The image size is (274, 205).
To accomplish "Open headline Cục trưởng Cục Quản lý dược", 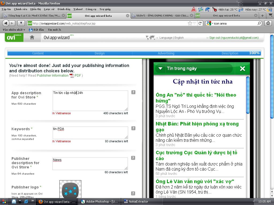I will point(196,156).
